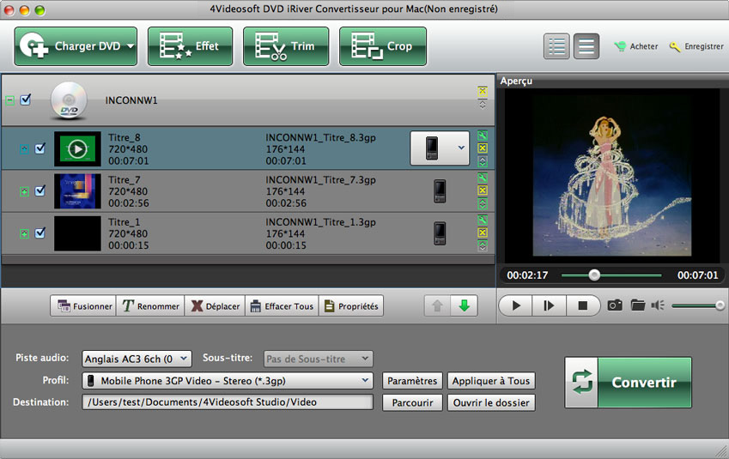729x459 pixels.
Task: Open the Profil format dropdown
Action: click(x=228, y=380)
